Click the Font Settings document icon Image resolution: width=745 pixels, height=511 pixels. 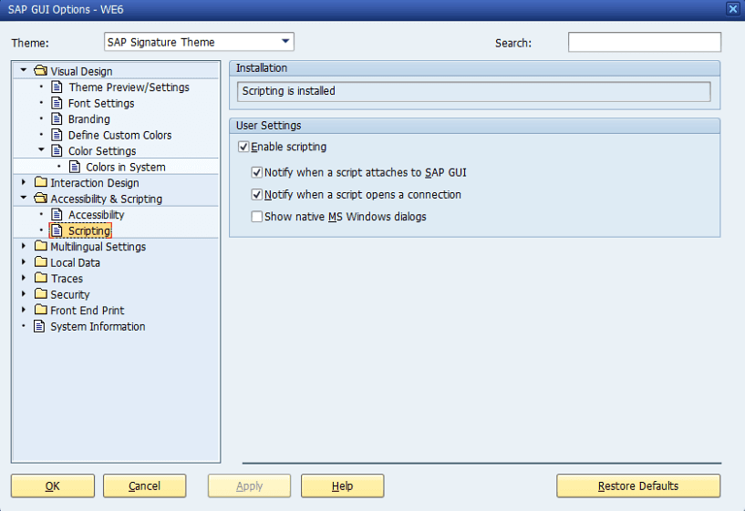coord(57,103)
